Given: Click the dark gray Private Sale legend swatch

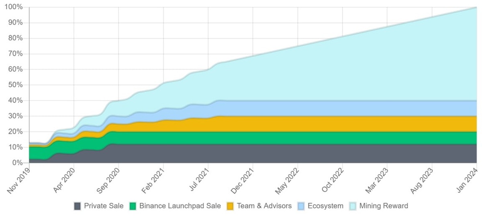Looking at the screenshot, I should point(78,206).
